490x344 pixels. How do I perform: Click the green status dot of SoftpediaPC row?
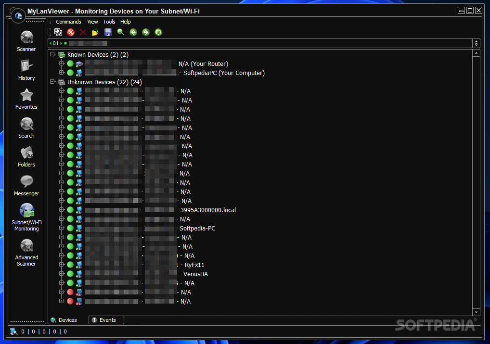click(x=70, y=73)
